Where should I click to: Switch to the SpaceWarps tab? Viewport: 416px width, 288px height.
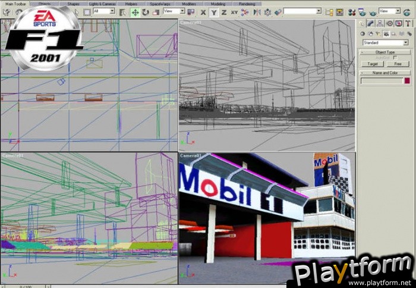[x=160, y=4]
